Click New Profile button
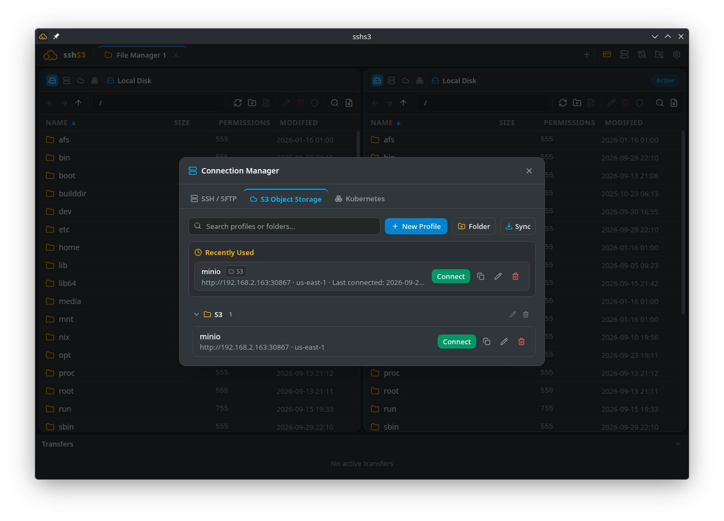 (416, 226)
